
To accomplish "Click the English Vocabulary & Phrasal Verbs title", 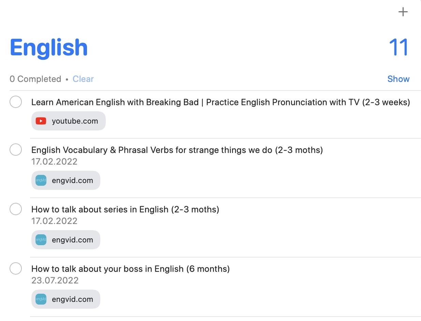I will click(x=177, y=150).
